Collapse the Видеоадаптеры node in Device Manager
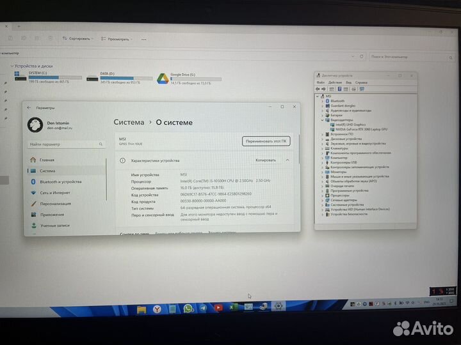 point(323,120)
